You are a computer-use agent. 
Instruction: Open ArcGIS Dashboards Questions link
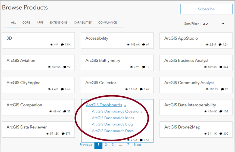click(x=117, y=111)
